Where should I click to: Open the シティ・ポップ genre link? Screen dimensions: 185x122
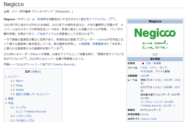[158, 68]
